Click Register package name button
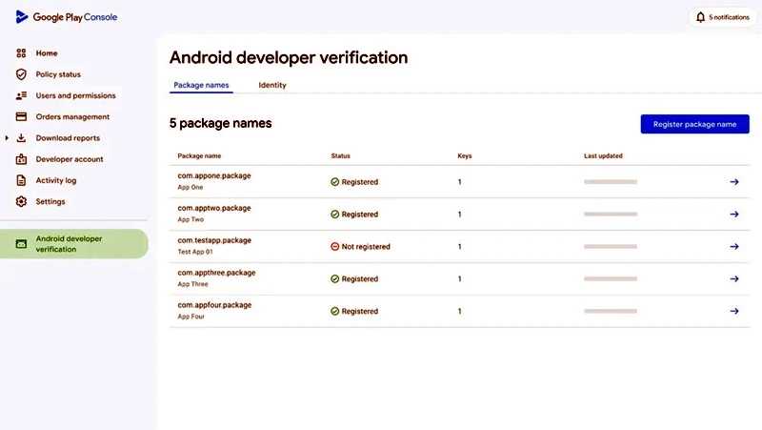Image resolution: width=762 pixels, height=430 pixels. 695,124
